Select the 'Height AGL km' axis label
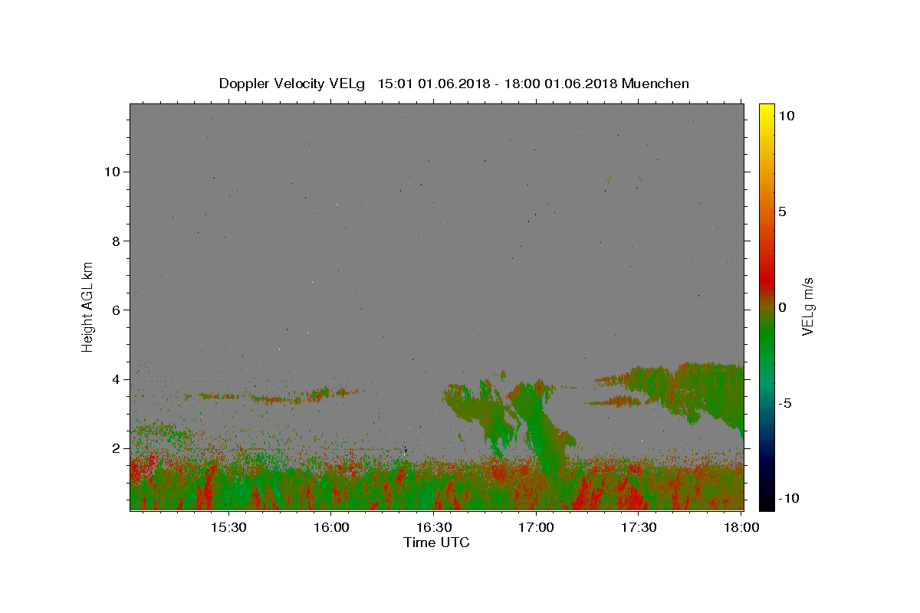The image size is (920, 613). (87, 306)
